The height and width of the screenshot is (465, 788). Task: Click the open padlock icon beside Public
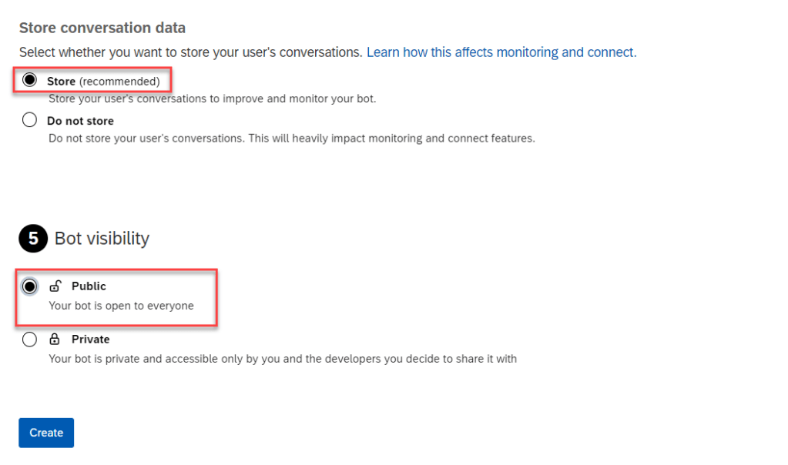click(x=55, y=286)
